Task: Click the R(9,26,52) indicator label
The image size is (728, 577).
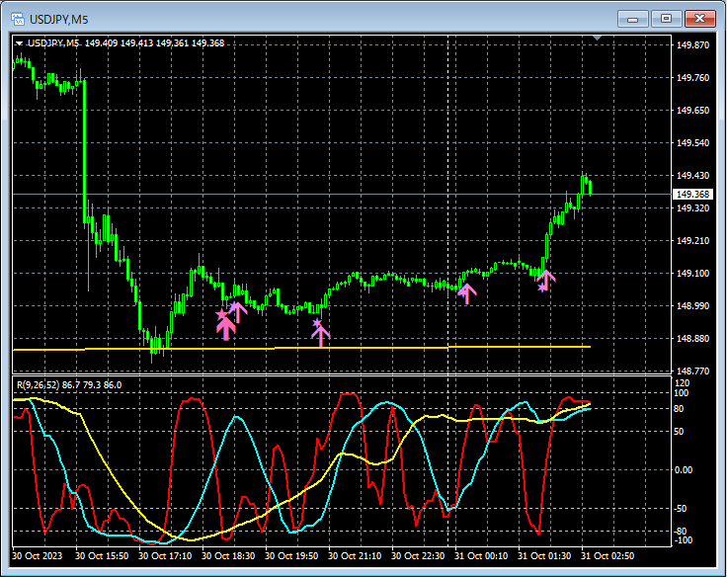Action: pyautogui.click(x=69, y=384)
